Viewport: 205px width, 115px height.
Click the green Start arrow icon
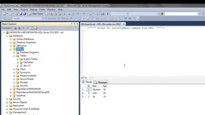click(108, 14)
